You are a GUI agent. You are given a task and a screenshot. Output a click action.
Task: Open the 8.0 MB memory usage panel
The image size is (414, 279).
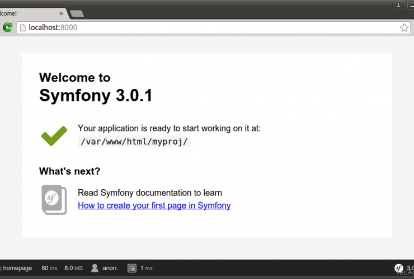pyautogui.click(x=73, y=268)
